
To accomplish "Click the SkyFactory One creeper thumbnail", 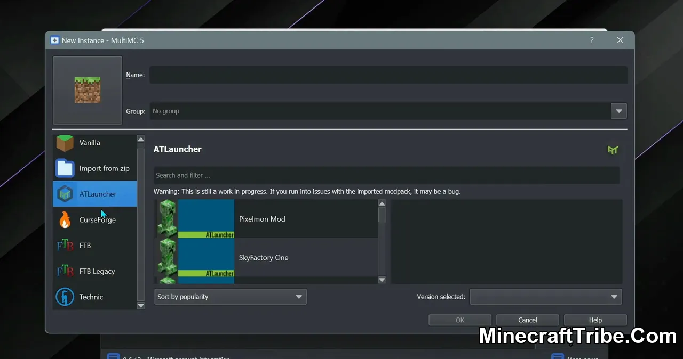I will point(195,257).
